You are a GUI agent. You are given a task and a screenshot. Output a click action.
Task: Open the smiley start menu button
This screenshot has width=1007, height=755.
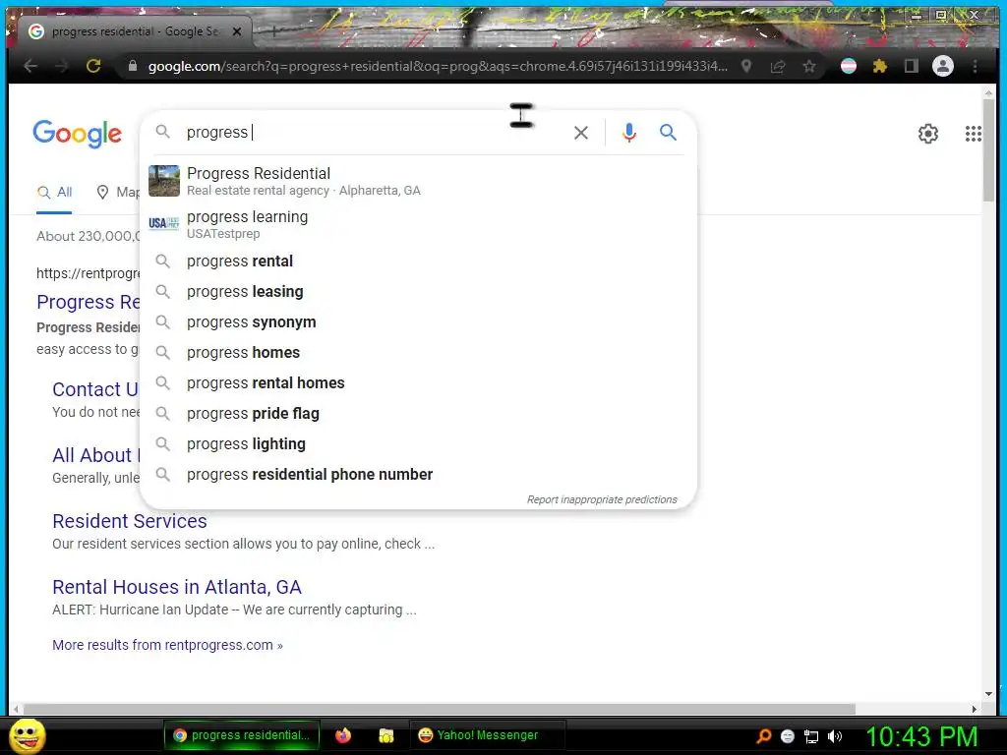[x=28, y=735]
